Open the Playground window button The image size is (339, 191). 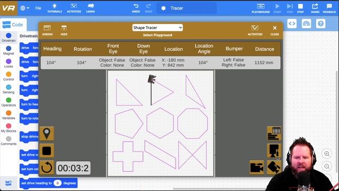click(x=261, y=8)
